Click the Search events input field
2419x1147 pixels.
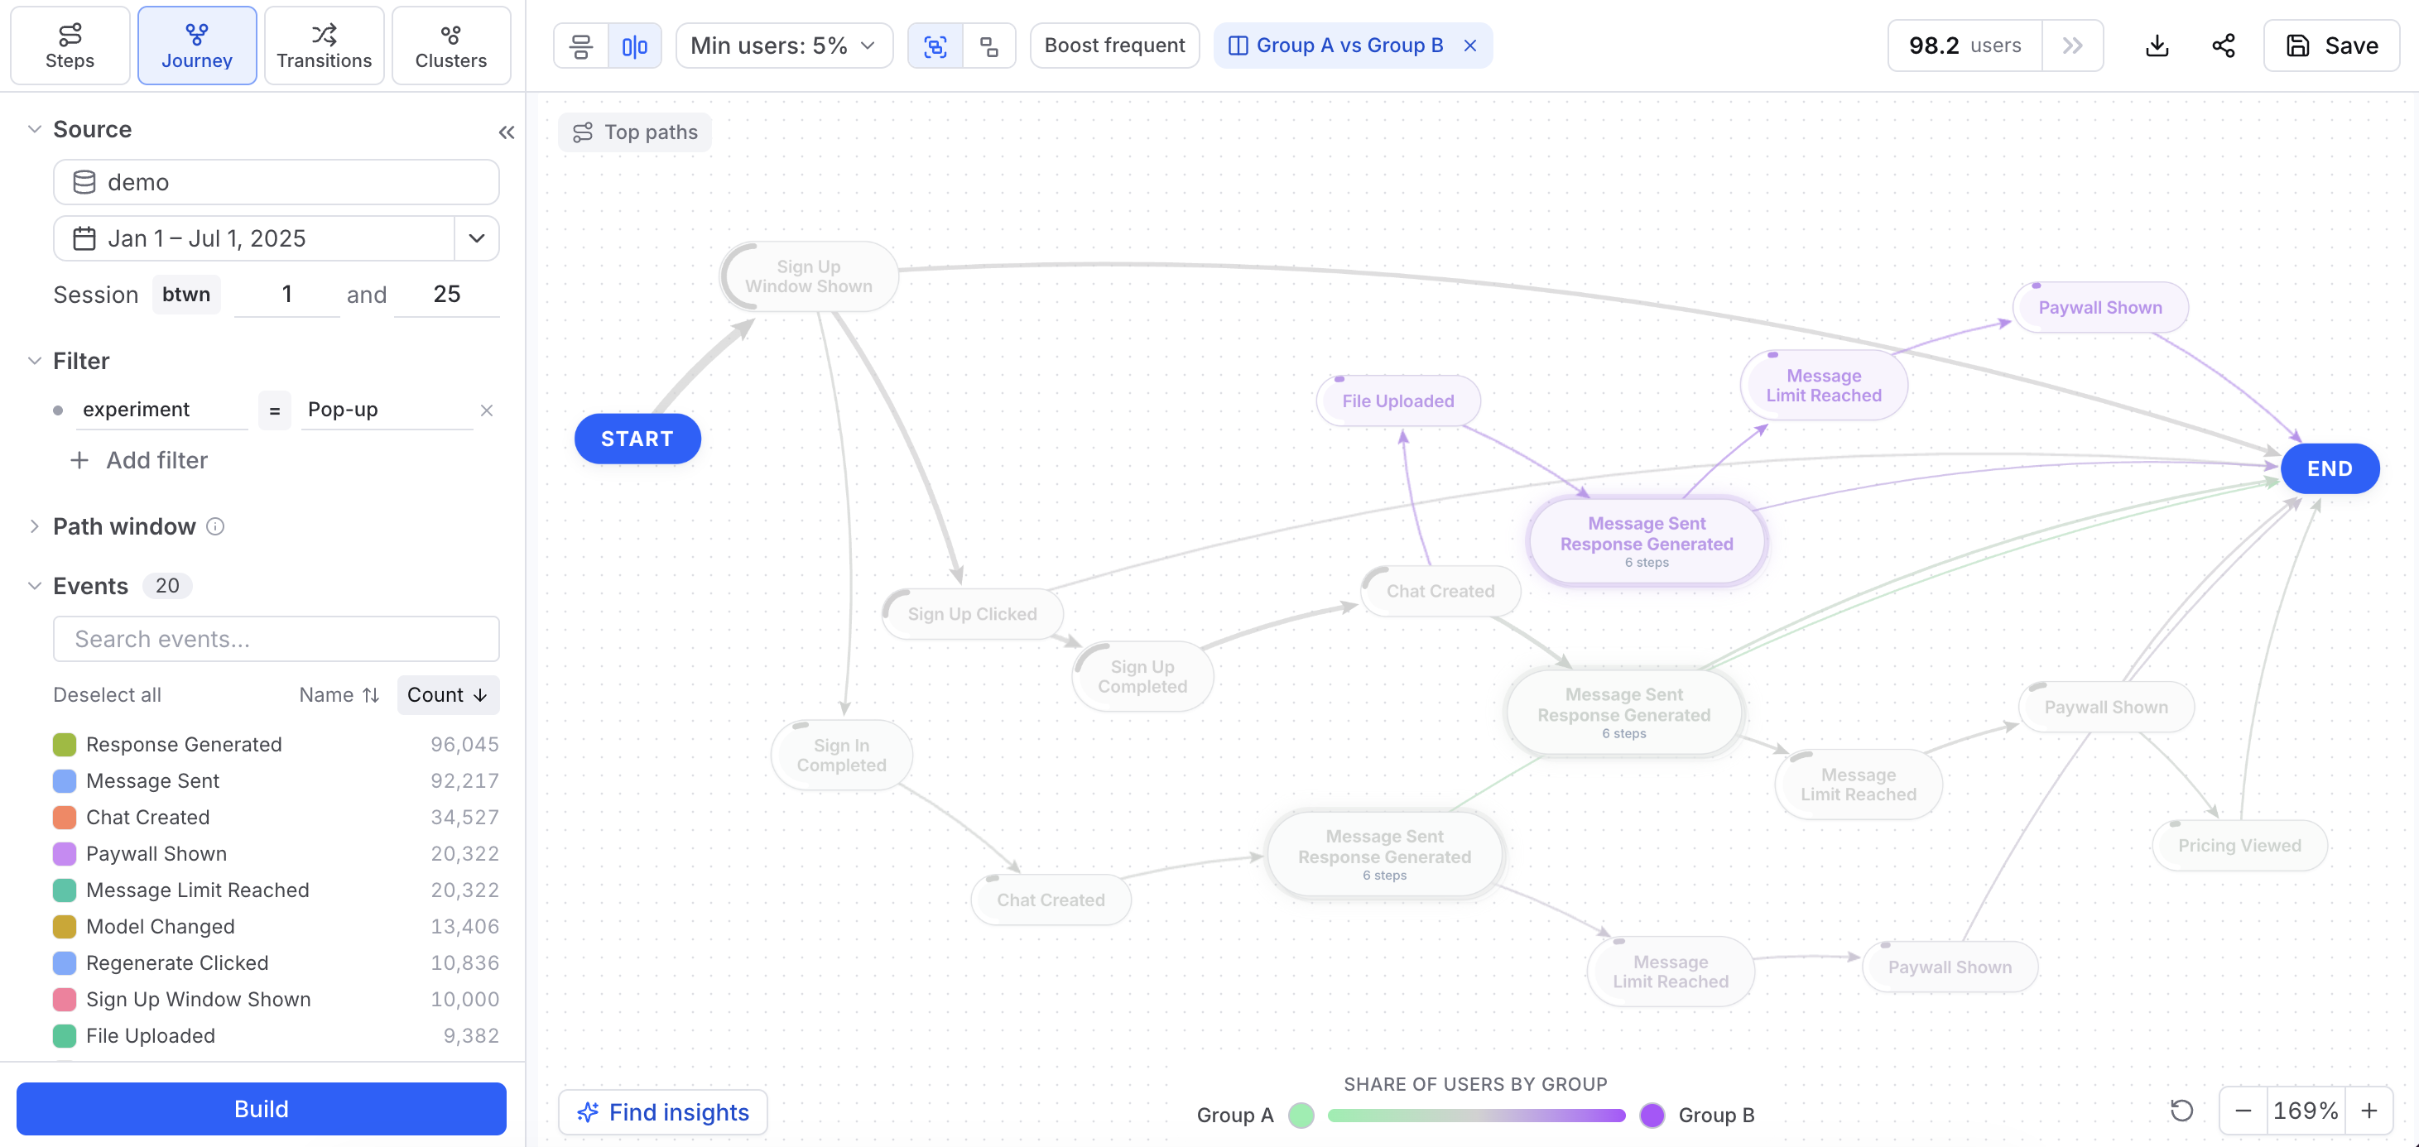point(276,639)
